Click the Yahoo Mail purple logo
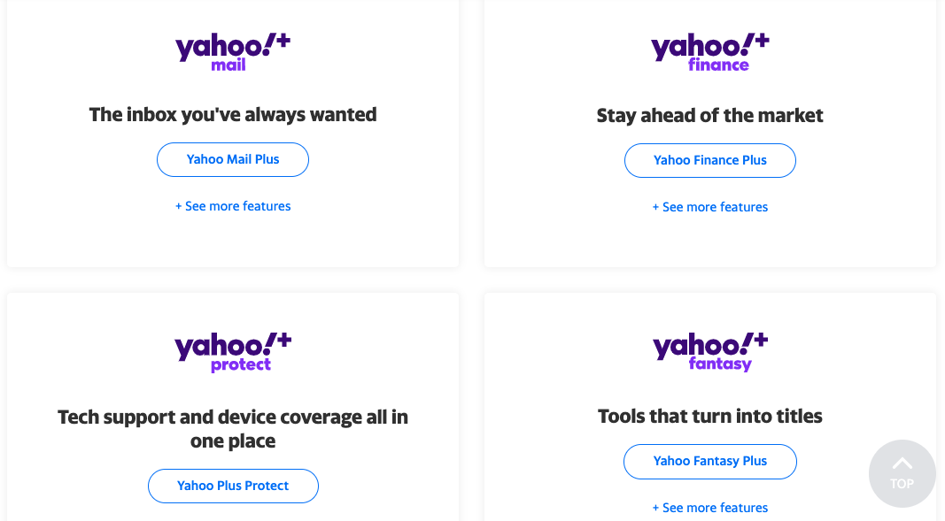945x521 pixels. 232,50
